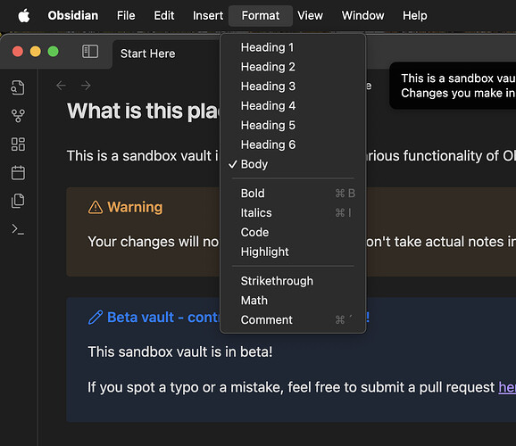Switch to the Start Here tab

148,54
